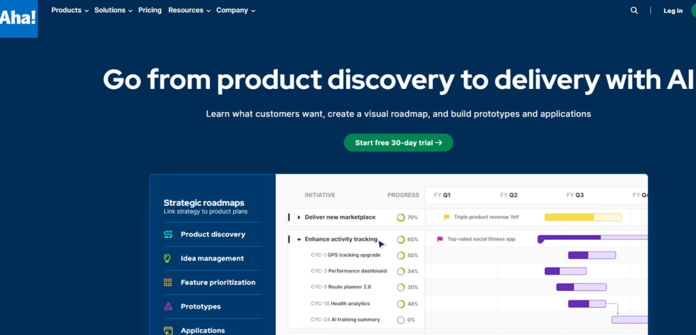Open the search magnifier icon

(x=634, y=10)
